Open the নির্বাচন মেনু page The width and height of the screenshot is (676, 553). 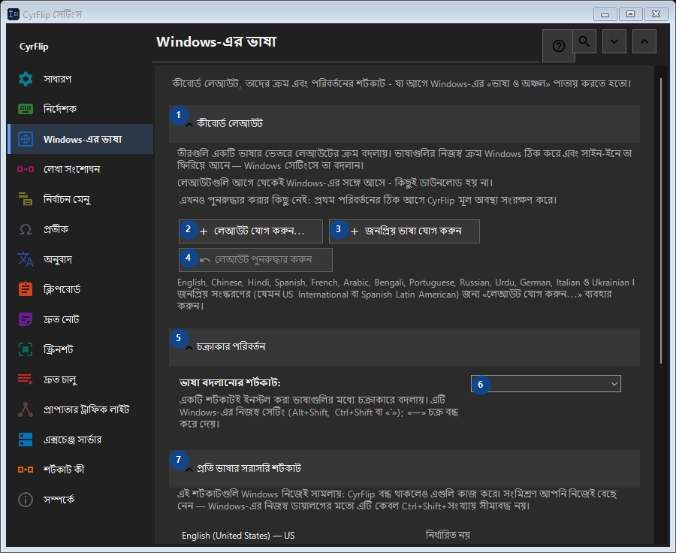pyautogui.click(x=80, y=199)
